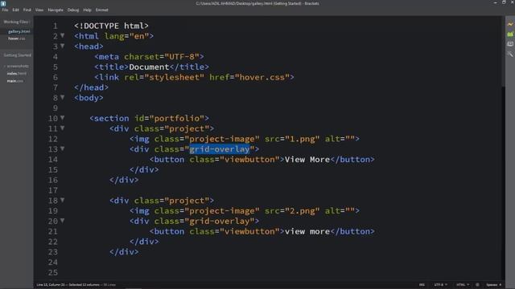Open hover.css in Working Files
This screenshot has width=515, height=289.
[x=16, y=39]
